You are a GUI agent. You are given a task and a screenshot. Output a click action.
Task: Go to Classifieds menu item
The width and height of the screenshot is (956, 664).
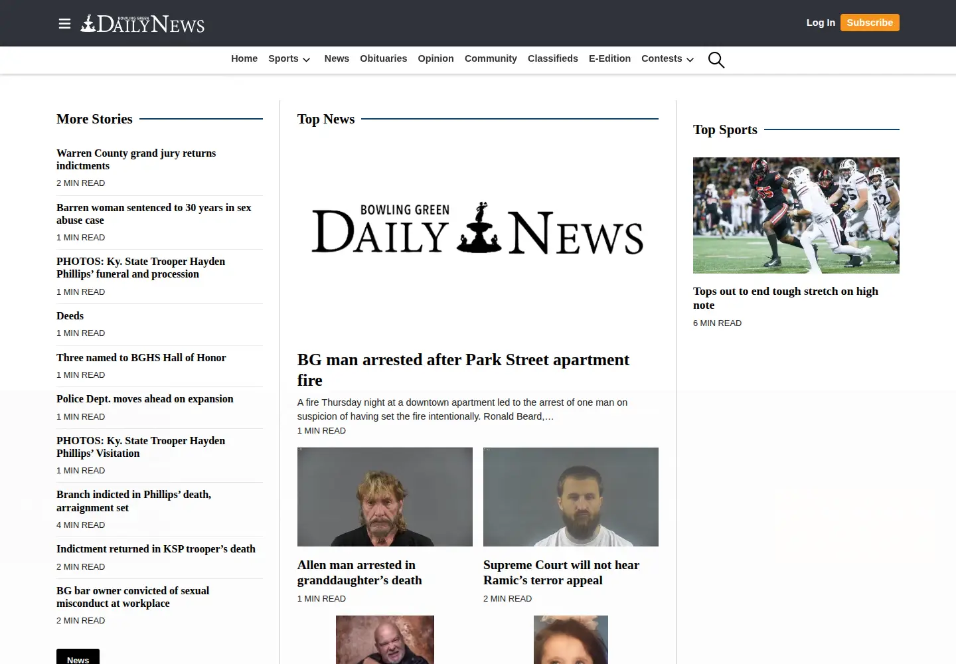[x=553, y=58]
